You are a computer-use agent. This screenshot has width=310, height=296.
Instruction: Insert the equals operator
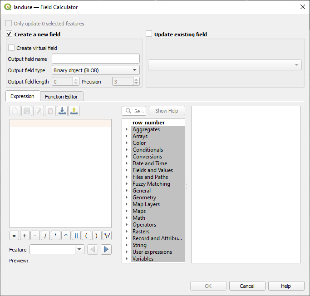click(14, 236)
